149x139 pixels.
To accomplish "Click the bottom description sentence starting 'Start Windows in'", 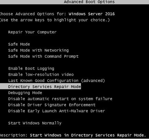I will click(88, 135).
